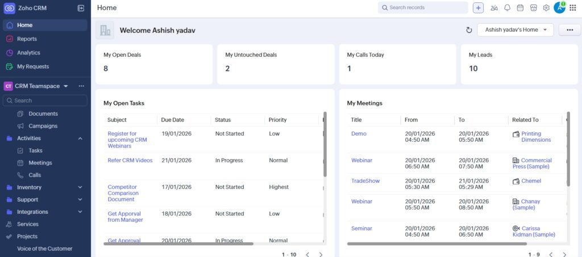Open the Teamspace ellipsis options
This screenshot has width=582, height=257.
click(x=81, y=86)
